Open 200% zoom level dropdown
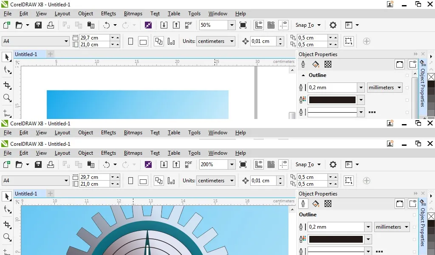The image size is (435, 255). click(232, 164)
